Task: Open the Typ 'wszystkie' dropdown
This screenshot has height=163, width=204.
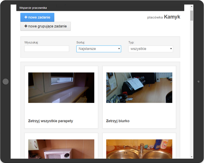Action: tap(151, 49)
